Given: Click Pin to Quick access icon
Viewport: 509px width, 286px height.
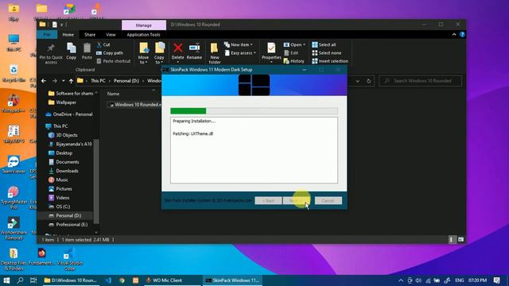Looking at the screenshot, I should click(51, 48).
